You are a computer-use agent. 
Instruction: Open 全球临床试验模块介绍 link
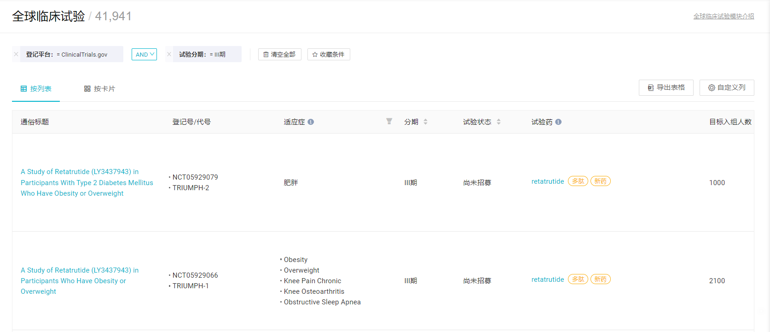coord(724,16)
